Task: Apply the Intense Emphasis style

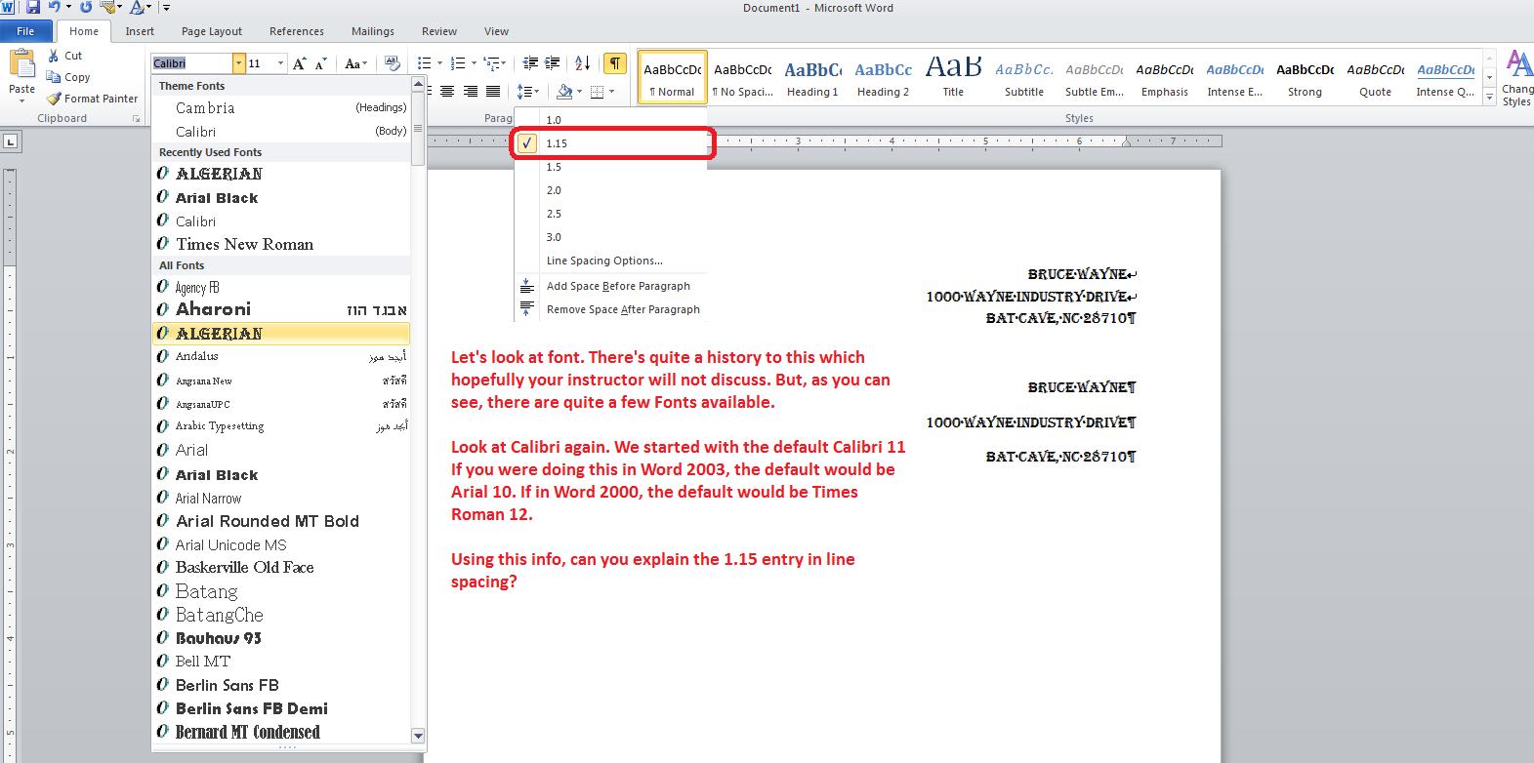Action: click(x=1234, y=77)
